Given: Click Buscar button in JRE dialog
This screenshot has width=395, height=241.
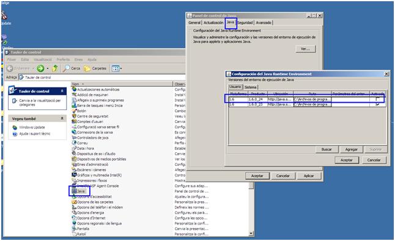Looking at the screenshot, I should 327,149.
